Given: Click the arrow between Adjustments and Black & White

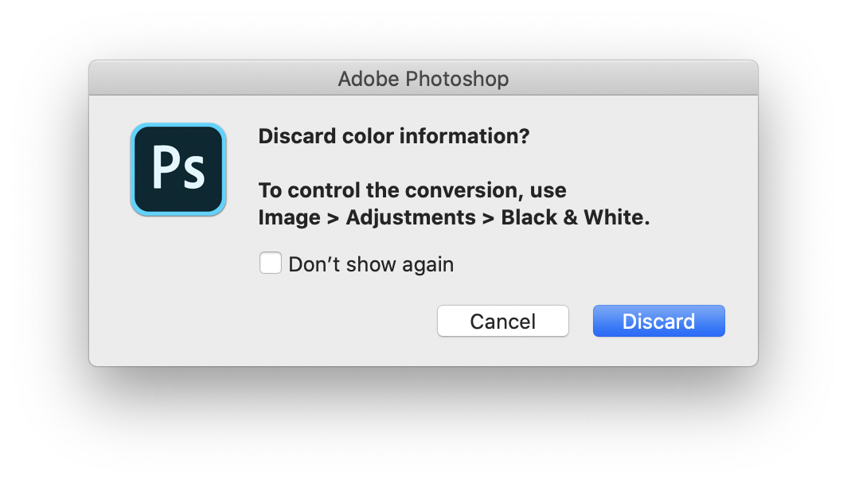Looking at the screenshot, I should click(488, 218).
